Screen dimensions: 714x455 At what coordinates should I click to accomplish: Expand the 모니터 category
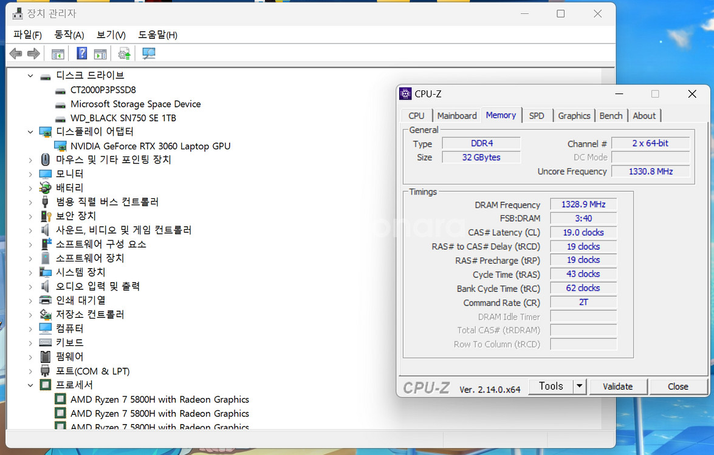point(30,174)
